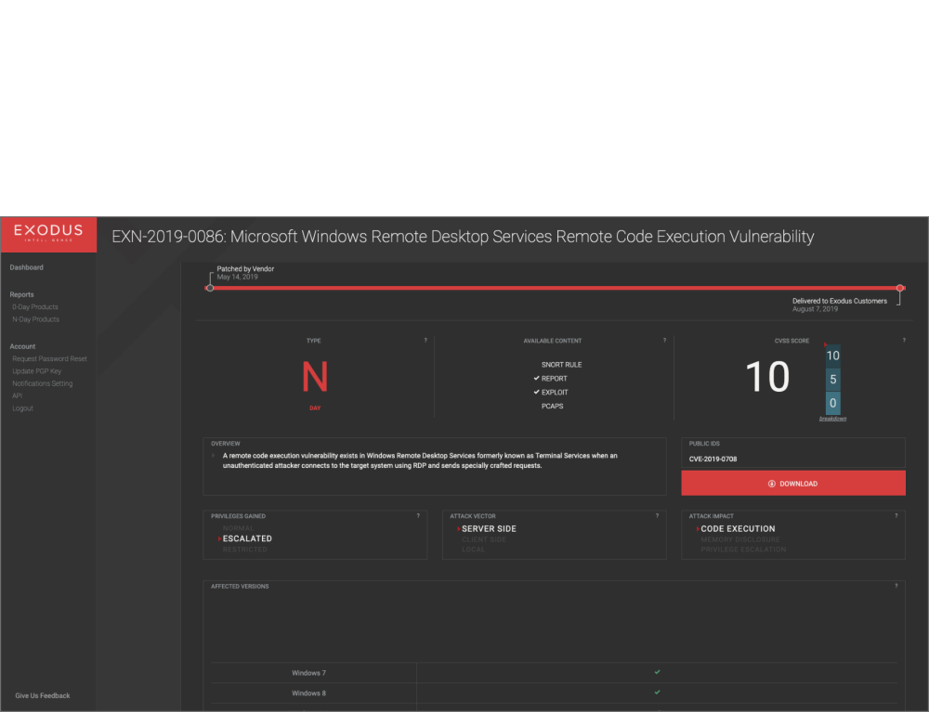
Task: Open Available Content help question mark
Action: click(x=664, y=341)
